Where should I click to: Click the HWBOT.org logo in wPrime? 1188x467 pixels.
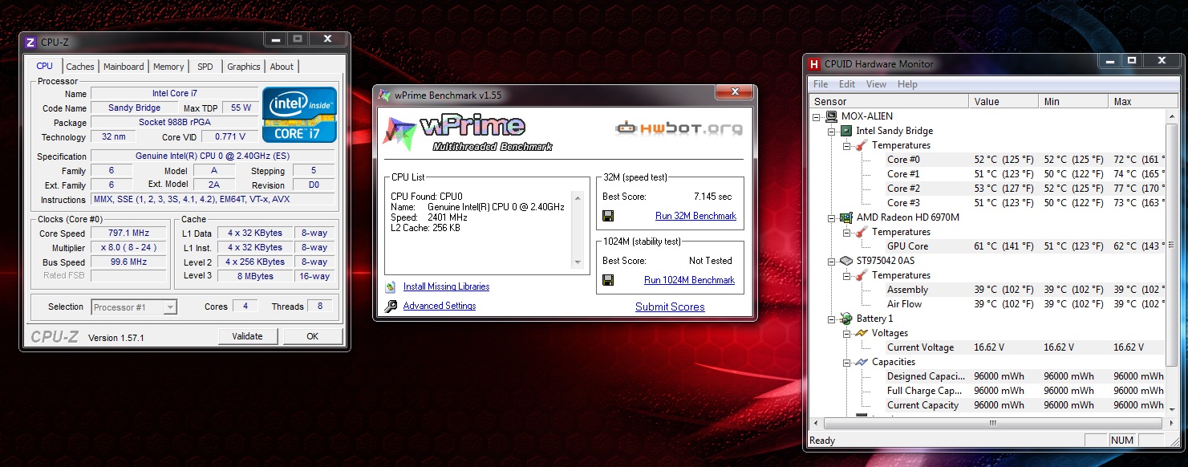(x=679, y=128)
